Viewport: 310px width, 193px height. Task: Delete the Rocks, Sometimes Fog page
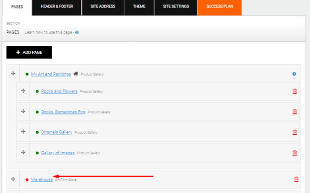(x=295, y=111)
